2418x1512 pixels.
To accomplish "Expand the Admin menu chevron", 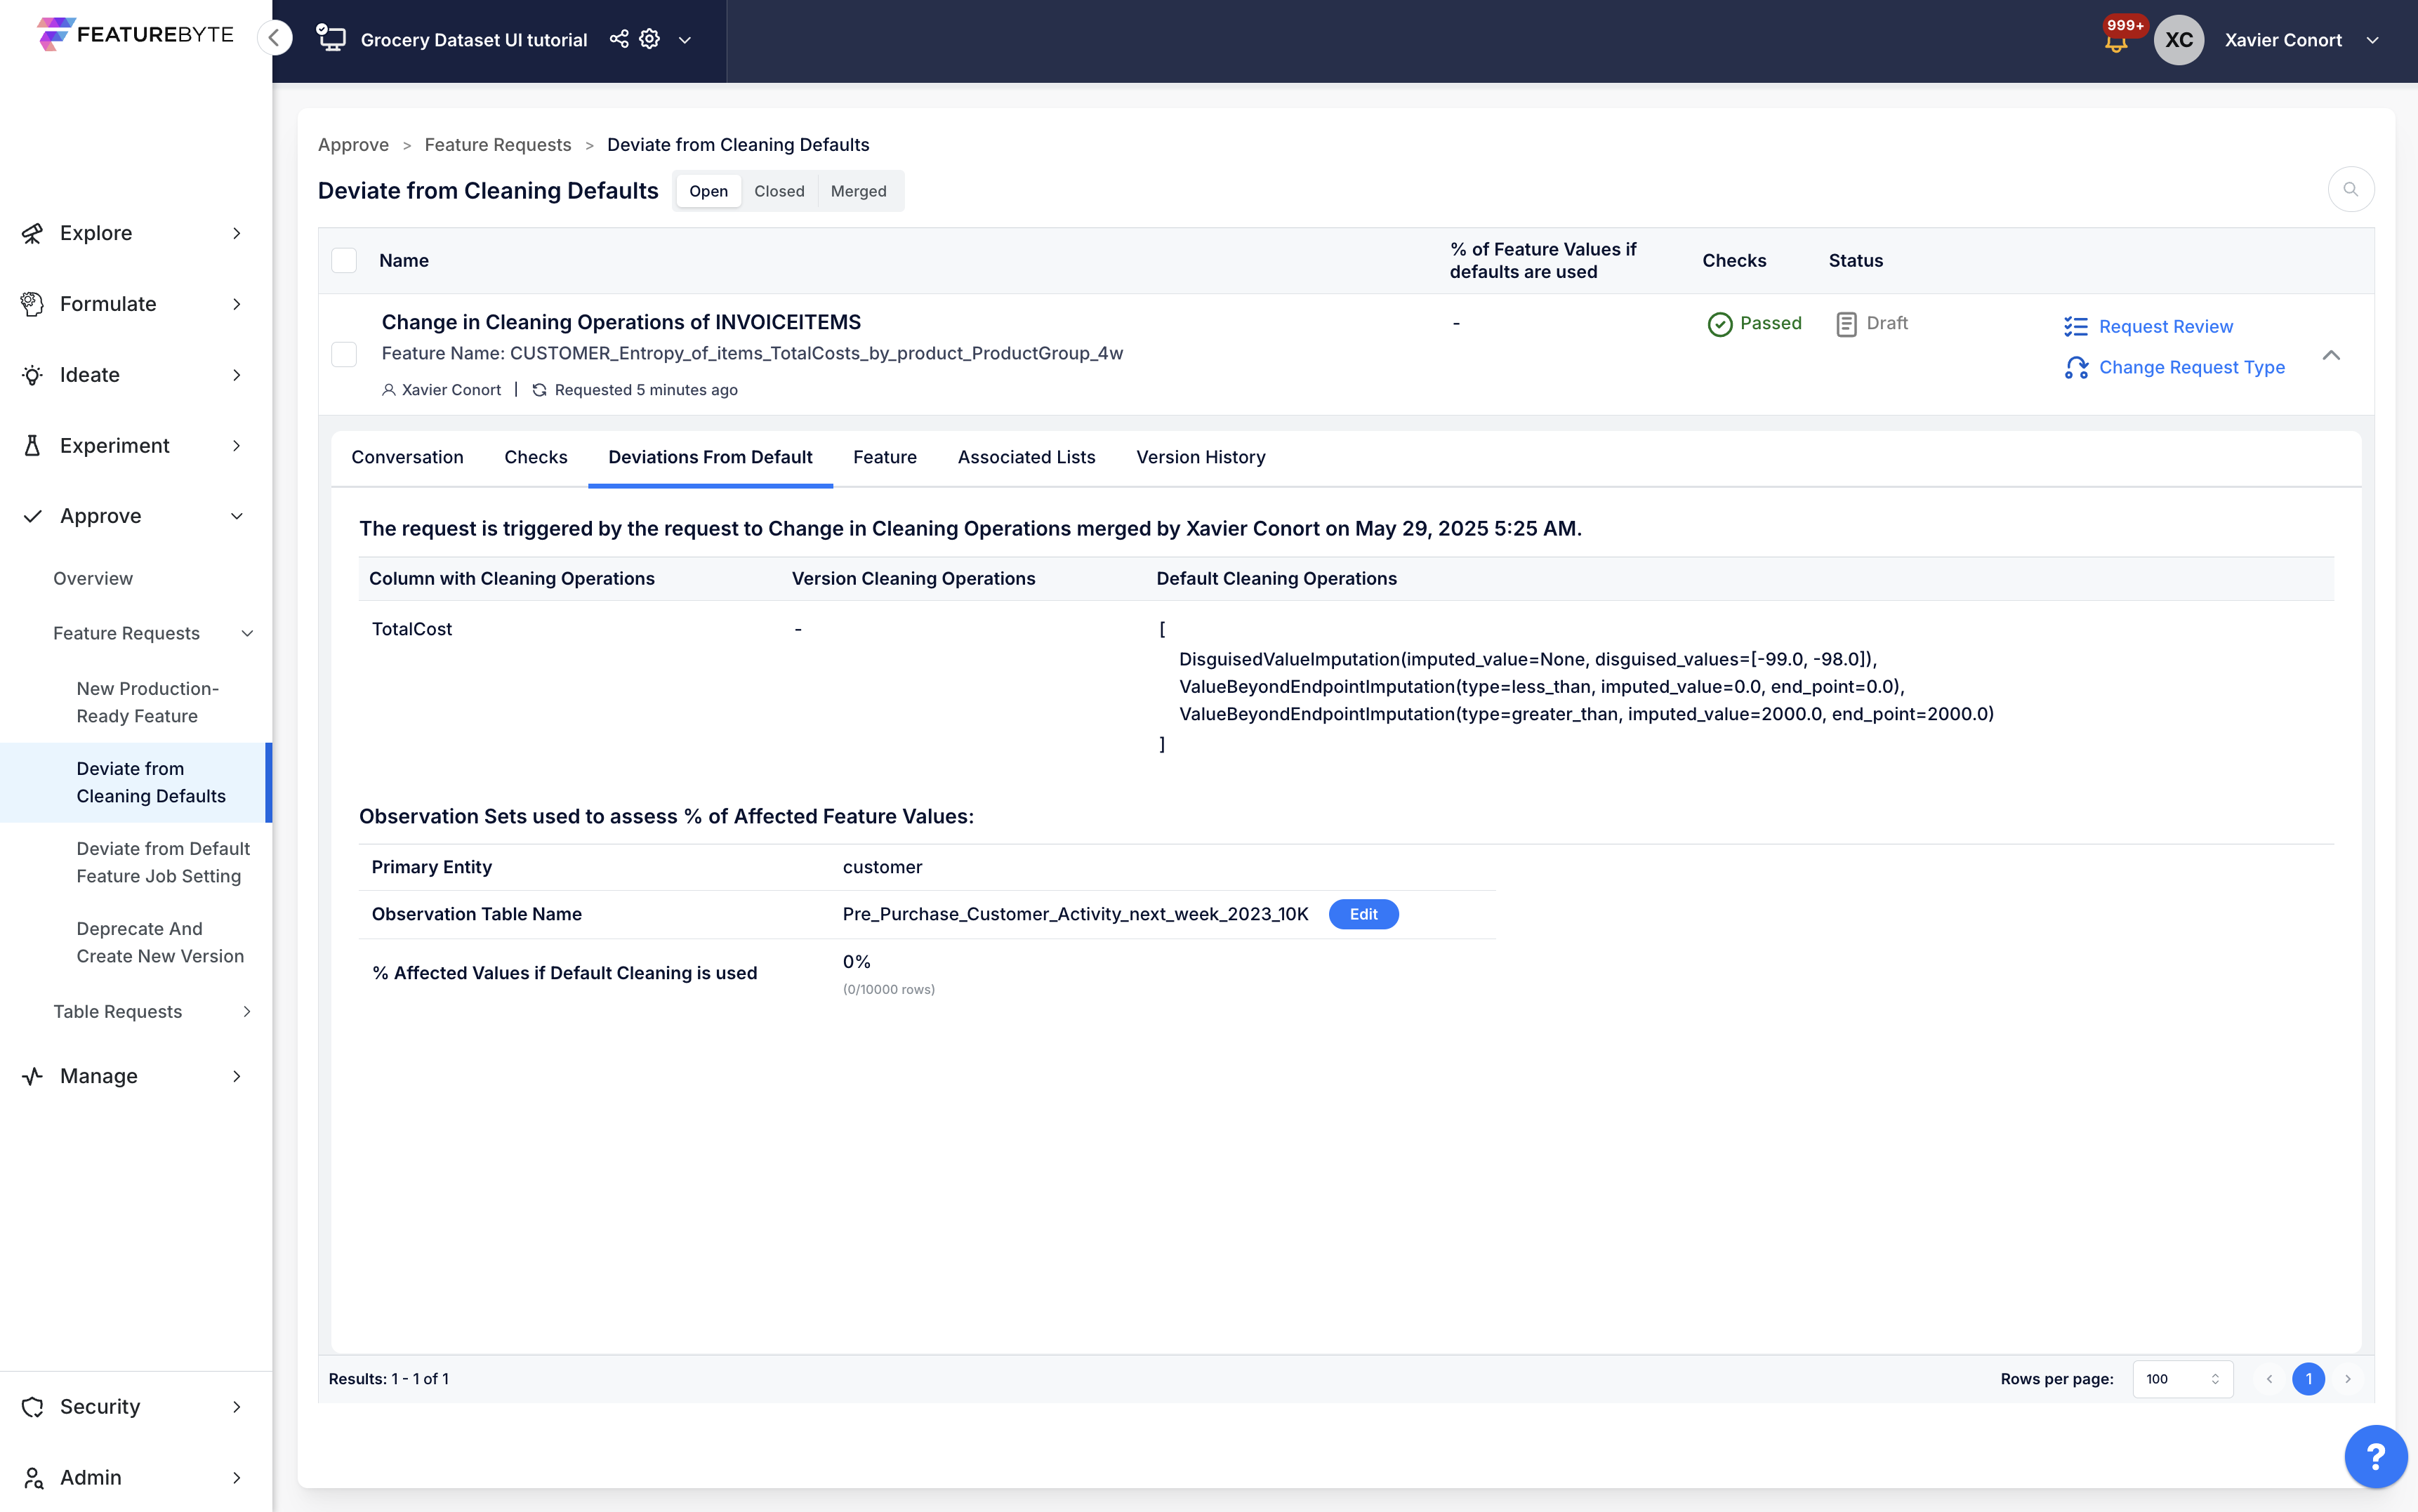I will point(237,1478).
